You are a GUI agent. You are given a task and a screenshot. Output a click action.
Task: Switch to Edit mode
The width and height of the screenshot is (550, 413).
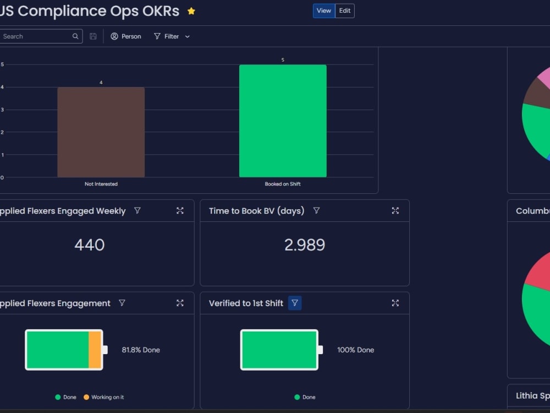click(344, 10)
